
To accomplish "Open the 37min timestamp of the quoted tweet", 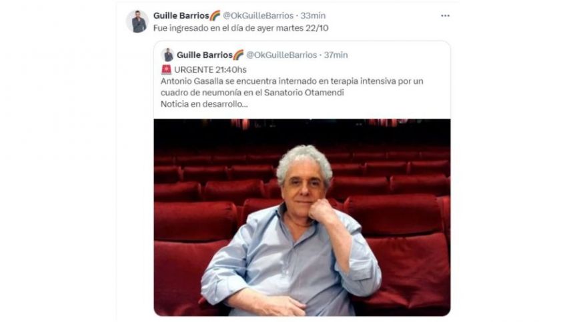I will tap(336, 55).
